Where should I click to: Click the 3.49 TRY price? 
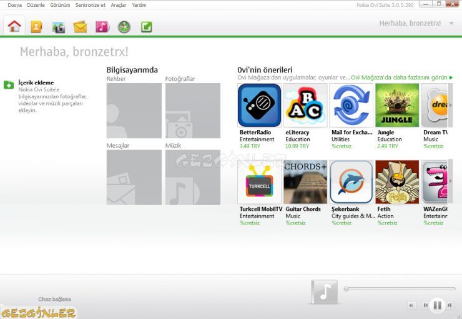coord(250,146)
